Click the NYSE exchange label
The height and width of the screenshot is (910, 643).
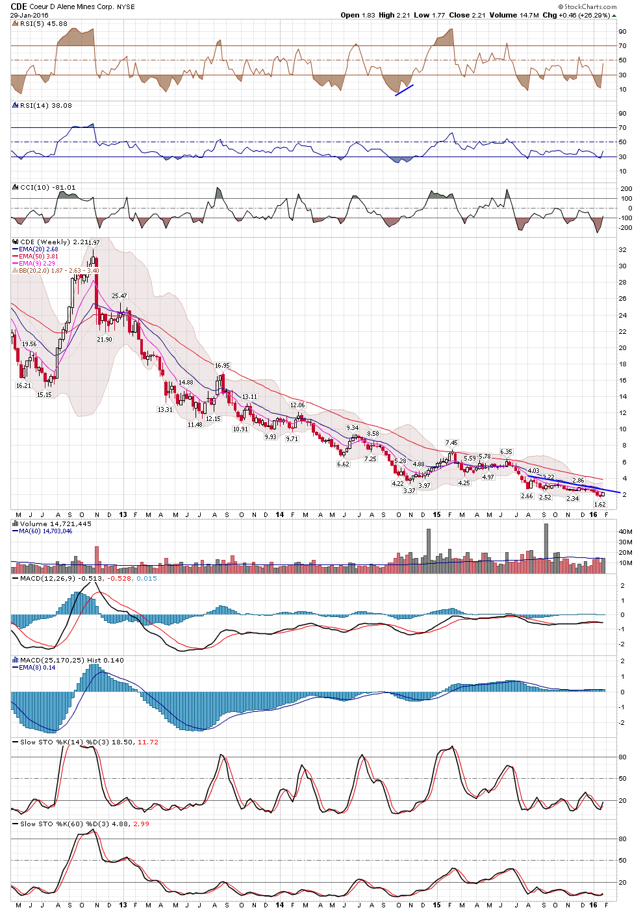tap(126, 7)
